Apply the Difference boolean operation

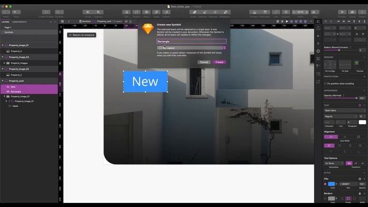[x=225, y=12]
